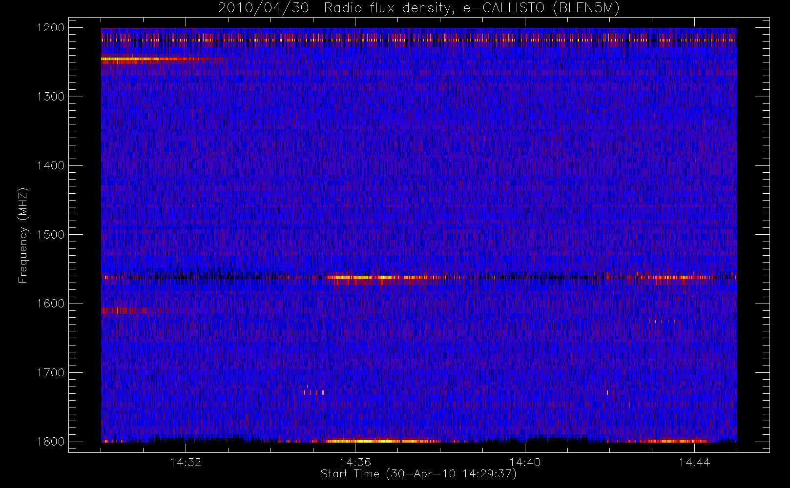Click the 1500 frequency tick label
790x488 pixels.
[x=51, y=234]
